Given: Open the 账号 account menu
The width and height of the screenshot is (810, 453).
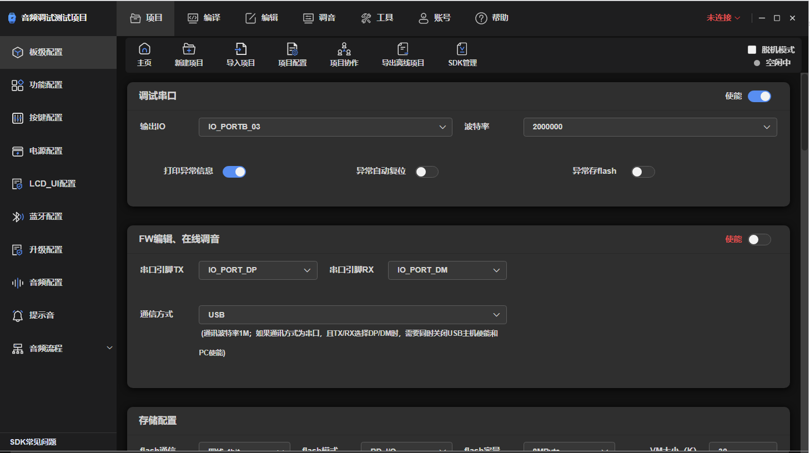Looking at the screenshot, I should point(434,18).
